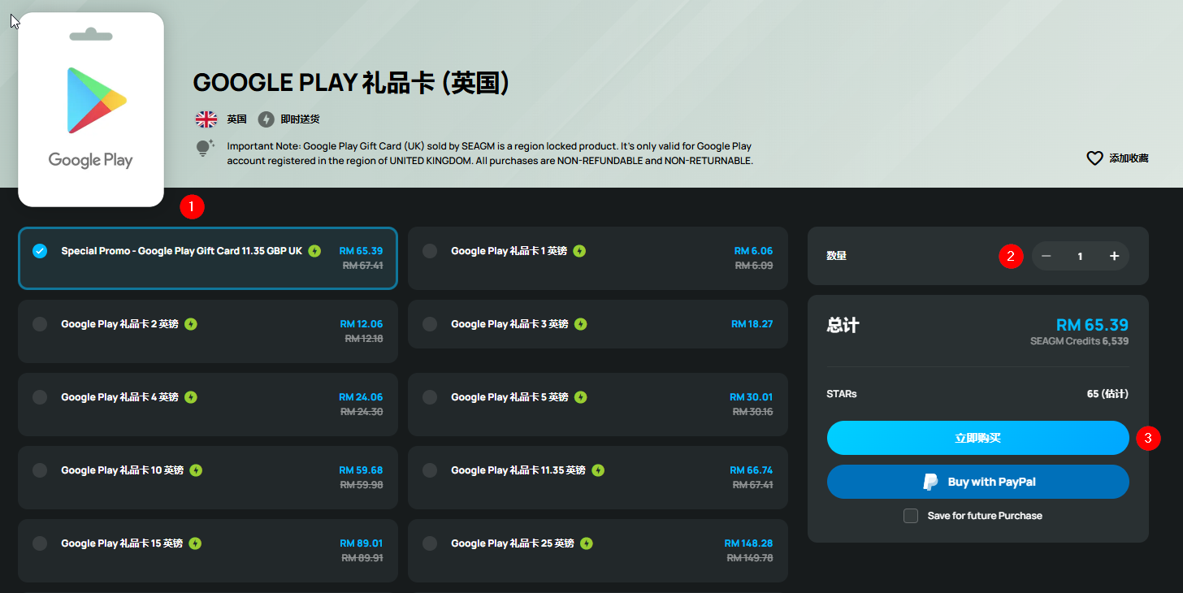Viewport: 1183px width, 593px height.
Task: Select the 礼品卡 15 英镑 radio button
Action: pyautogui.click(x=40, y=543)
